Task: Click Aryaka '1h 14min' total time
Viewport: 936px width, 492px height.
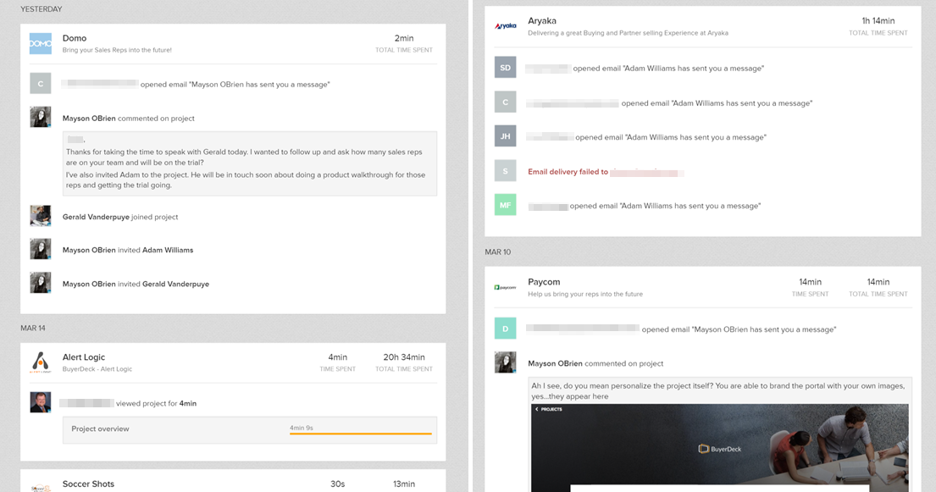Action: [x=878, y=21]
